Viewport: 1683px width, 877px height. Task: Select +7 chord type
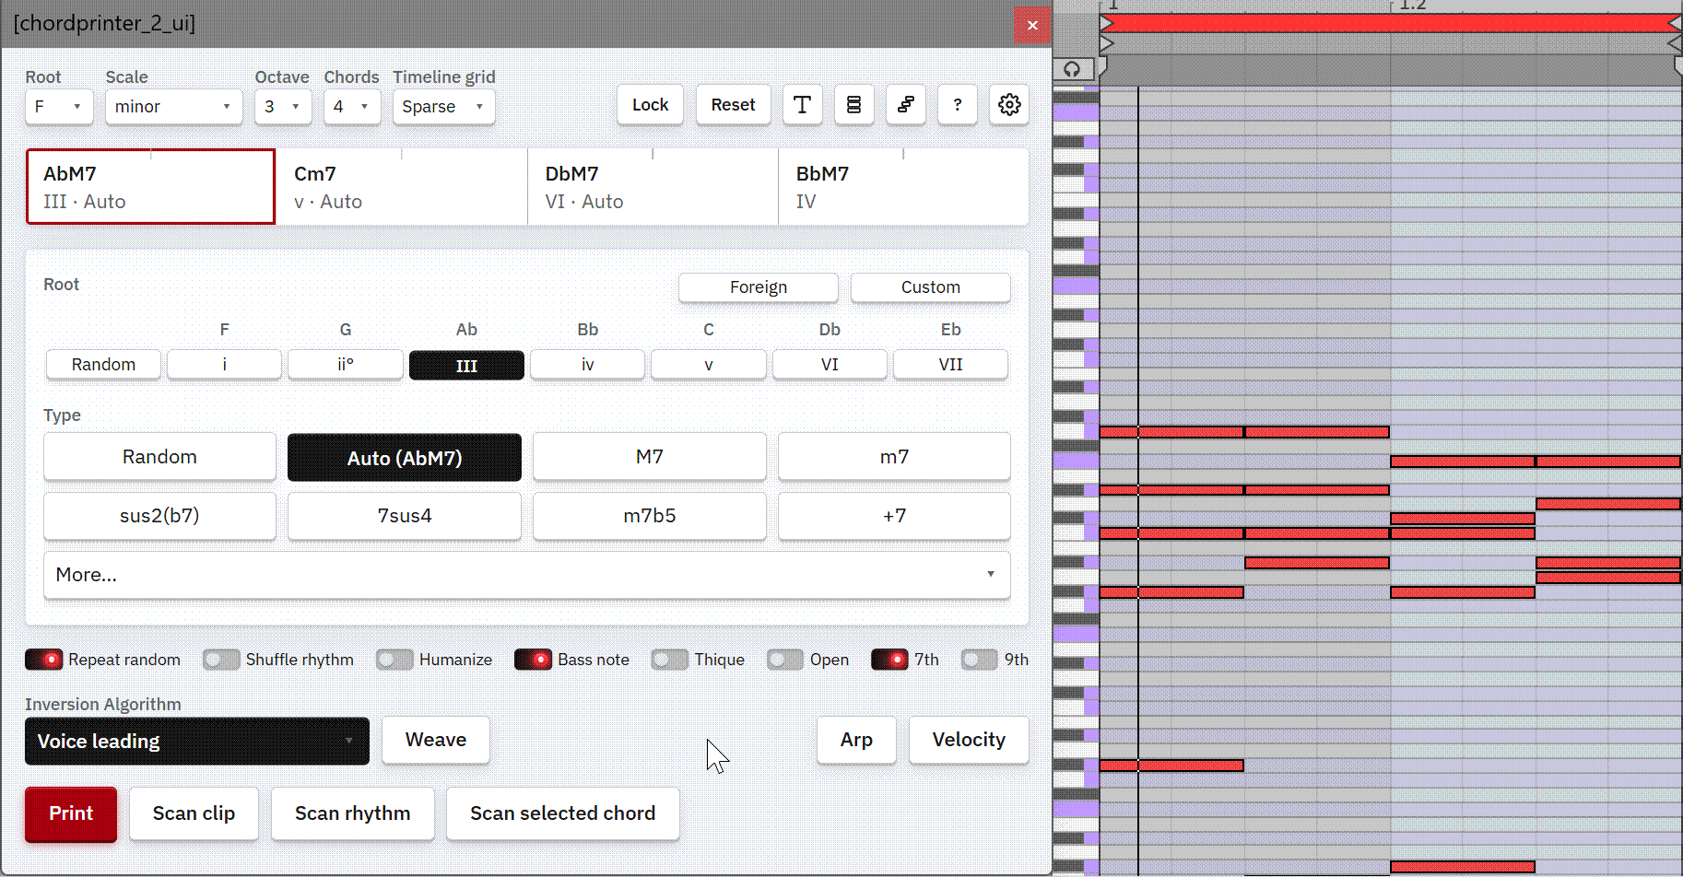(894, 516)
